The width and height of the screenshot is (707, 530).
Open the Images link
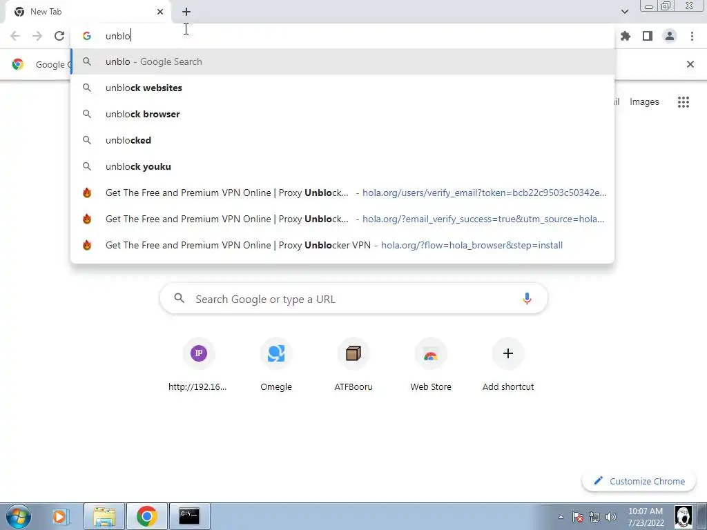[x=644, y=102]
